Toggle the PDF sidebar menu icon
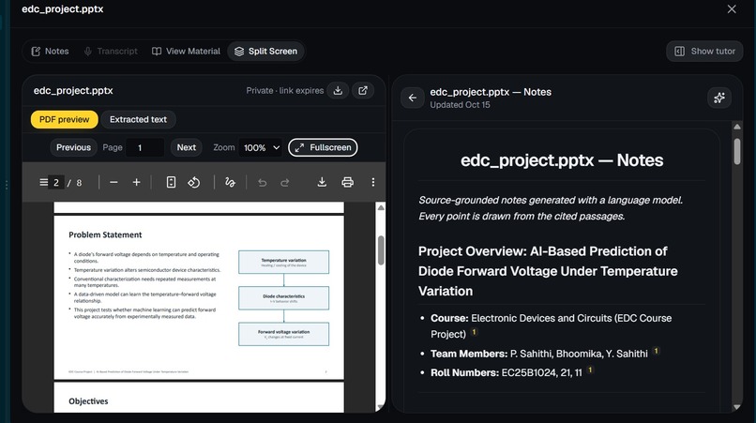This screenshot has height=423, width=756. pos(43,182)
